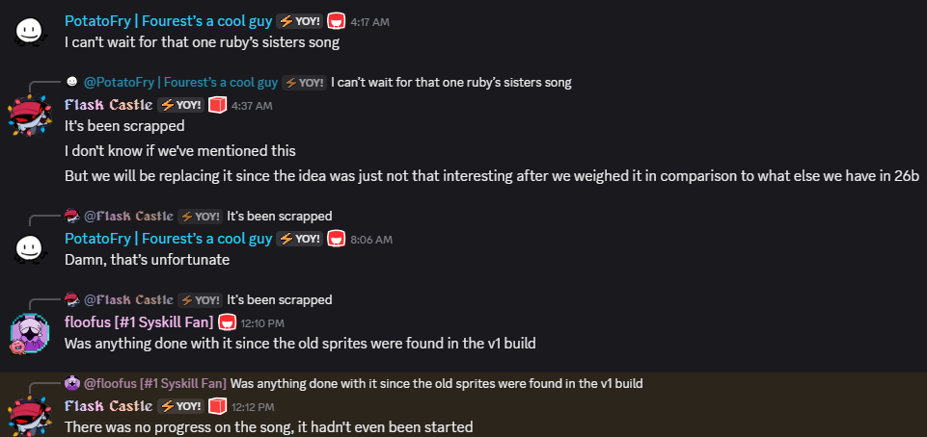
Task: Jump to the replied "Was anything done with it" preview
Action: 436,383
